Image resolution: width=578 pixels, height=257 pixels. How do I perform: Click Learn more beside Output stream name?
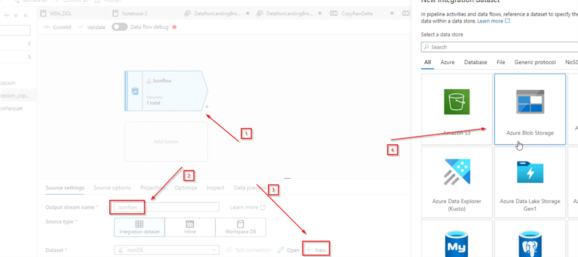[248, 208]
